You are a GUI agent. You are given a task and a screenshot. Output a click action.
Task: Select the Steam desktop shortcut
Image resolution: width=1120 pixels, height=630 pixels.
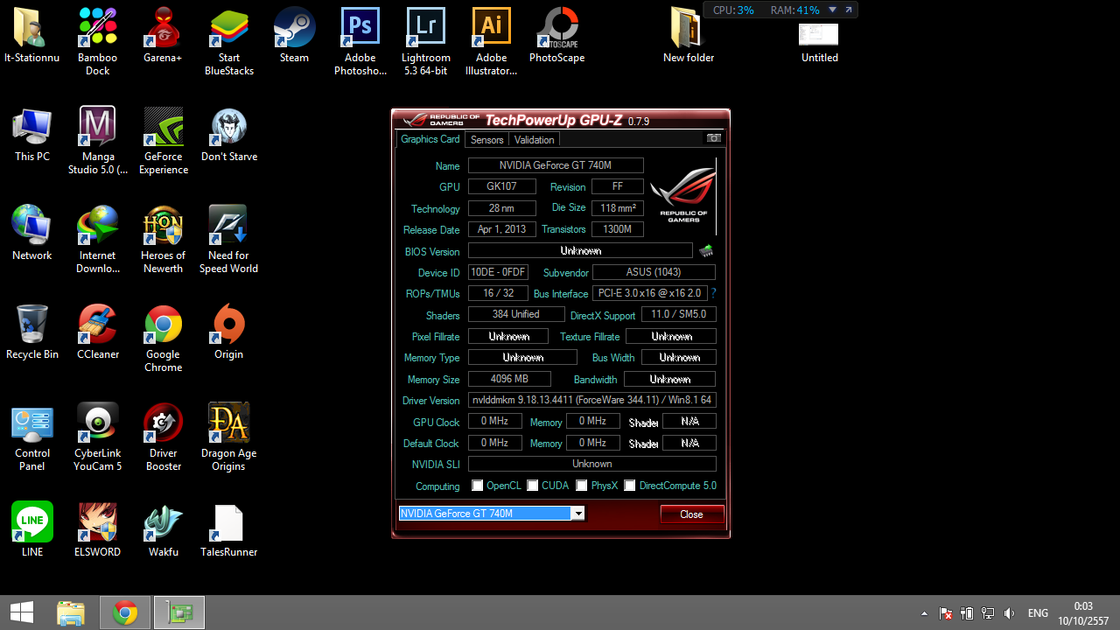coord(294,36)
